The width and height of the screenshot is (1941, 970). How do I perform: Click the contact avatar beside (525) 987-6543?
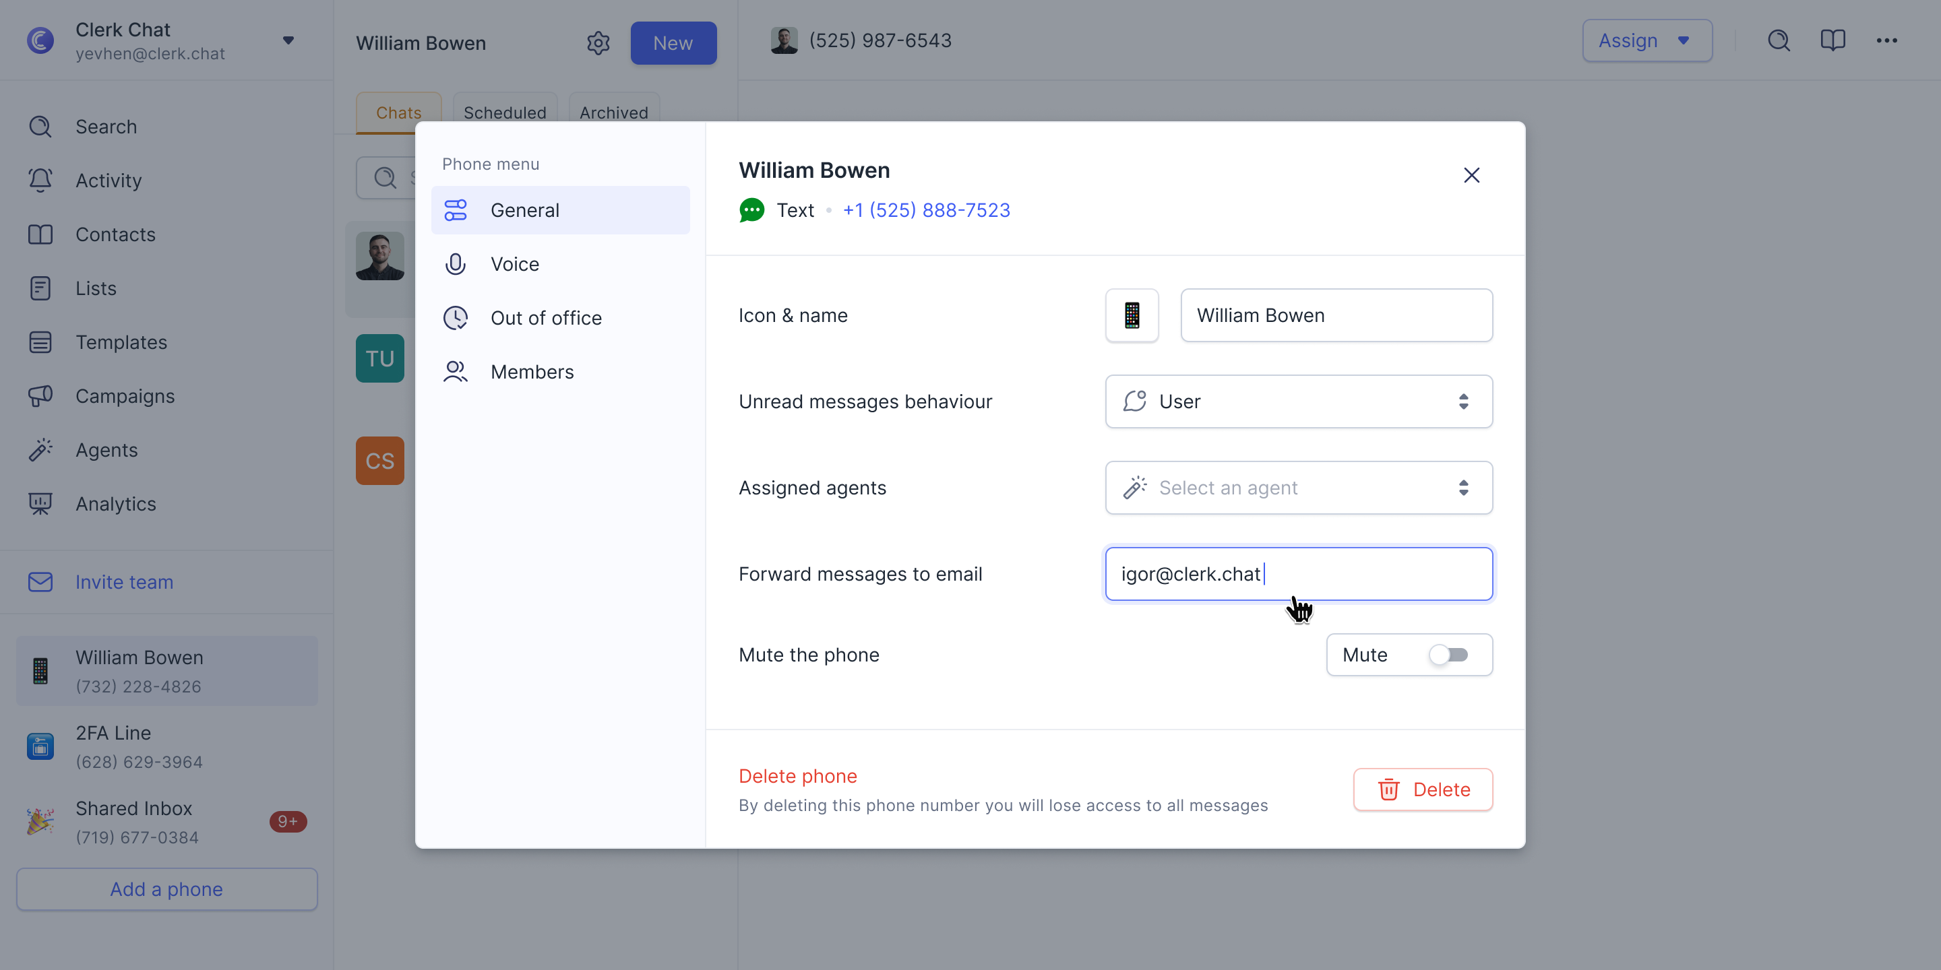[784, 40]
